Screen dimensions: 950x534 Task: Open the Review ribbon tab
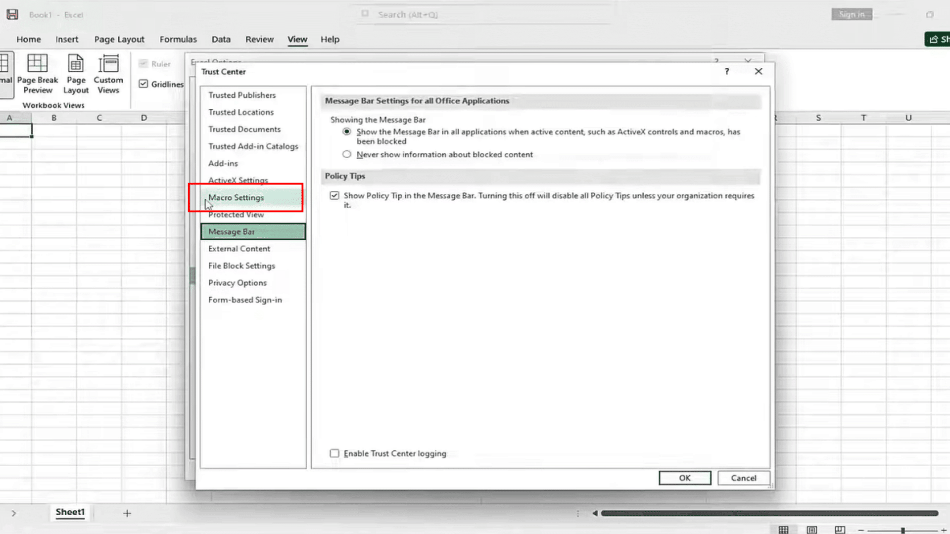click(x=259, y=39)
